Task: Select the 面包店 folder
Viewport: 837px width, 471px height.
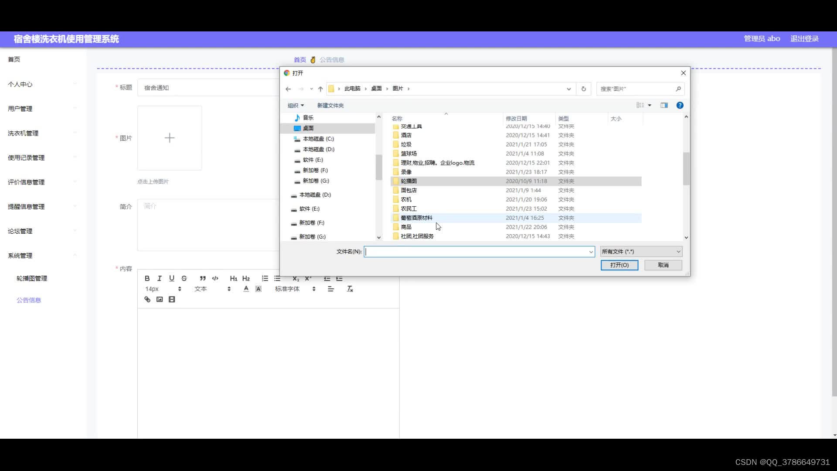Action: (516, 190)
